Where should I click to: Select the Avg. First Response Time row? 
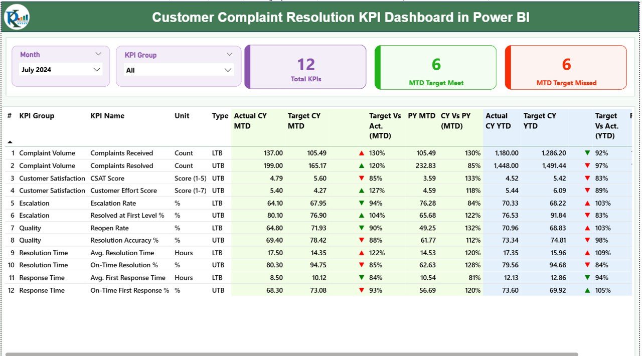pos(128,278)
